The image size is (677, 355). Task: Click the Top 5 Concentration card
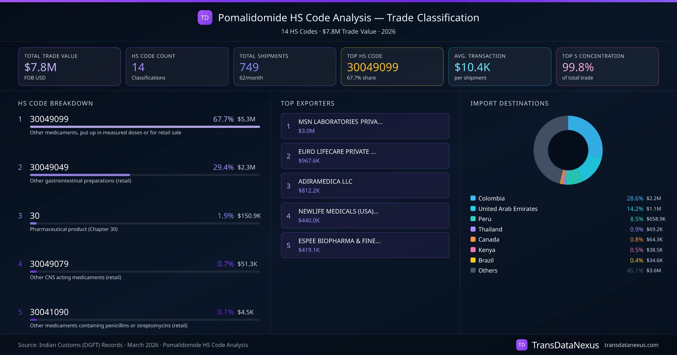tap(607, 66)
